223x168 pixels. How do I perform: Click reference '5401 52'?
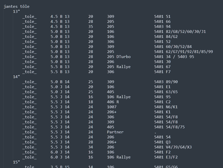tap(162, 42)
